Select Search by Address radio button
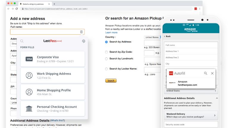This screenshot has width=229, height=128. [x=106, y=42]
